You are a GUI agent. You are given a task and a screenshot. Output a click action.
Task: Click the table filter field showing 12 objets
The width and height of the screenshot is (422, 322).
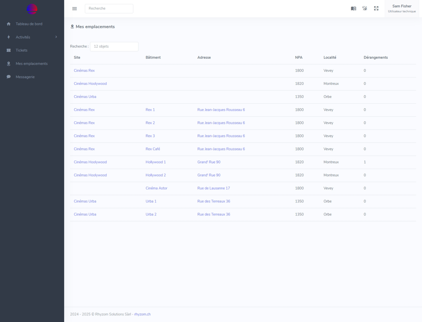click(x=114, y=47)
